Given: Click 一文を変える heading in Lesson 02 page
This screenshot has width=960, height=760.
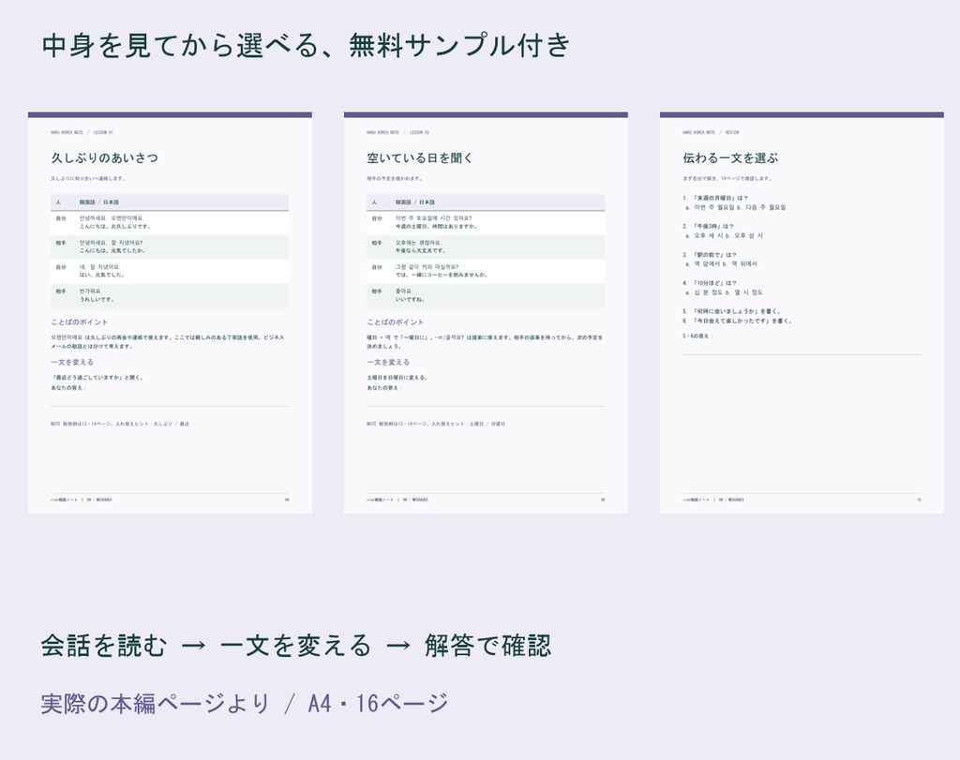Looking at the screenshot, I should pyautogui.click(x=388, y=363).
